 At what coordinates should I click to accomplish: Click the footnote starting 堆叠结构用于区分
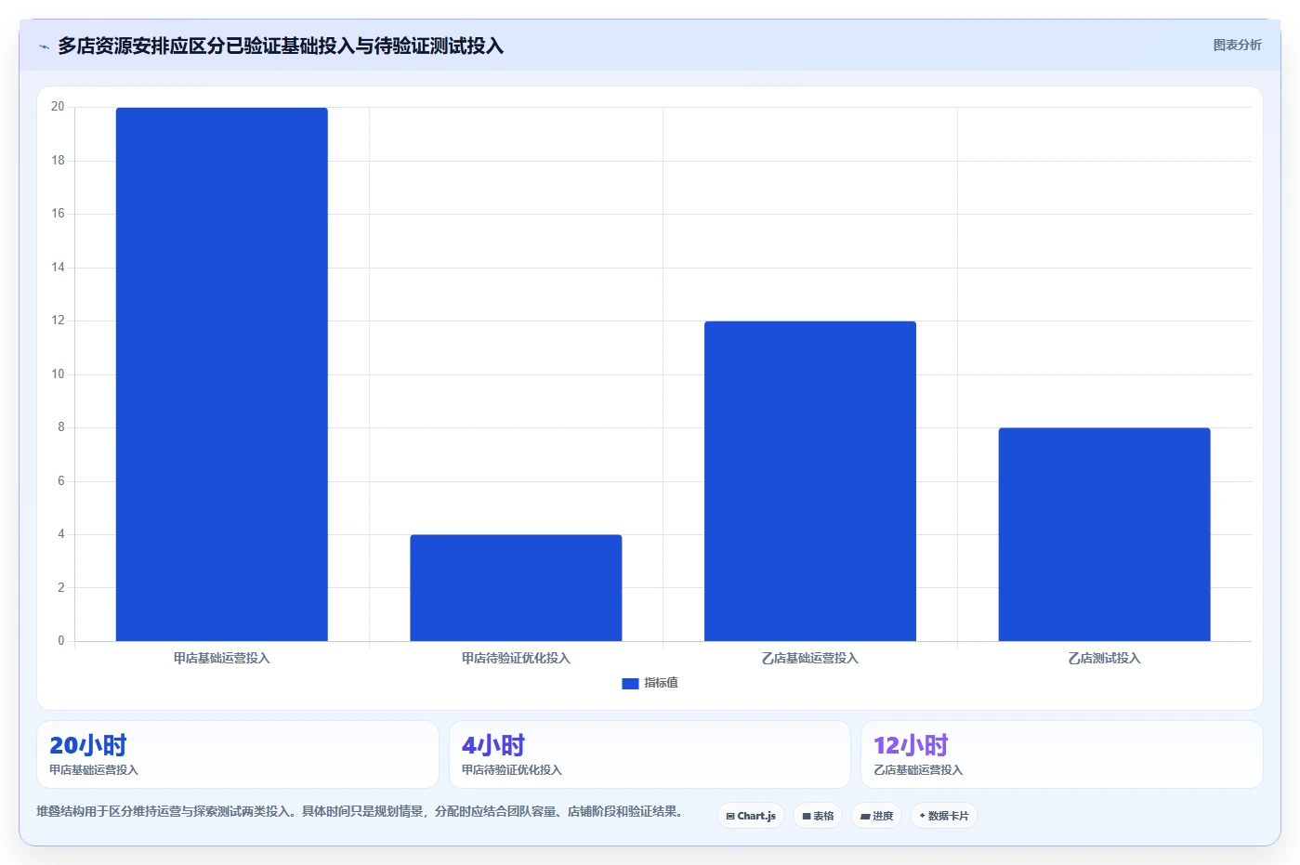coord(360,811)
